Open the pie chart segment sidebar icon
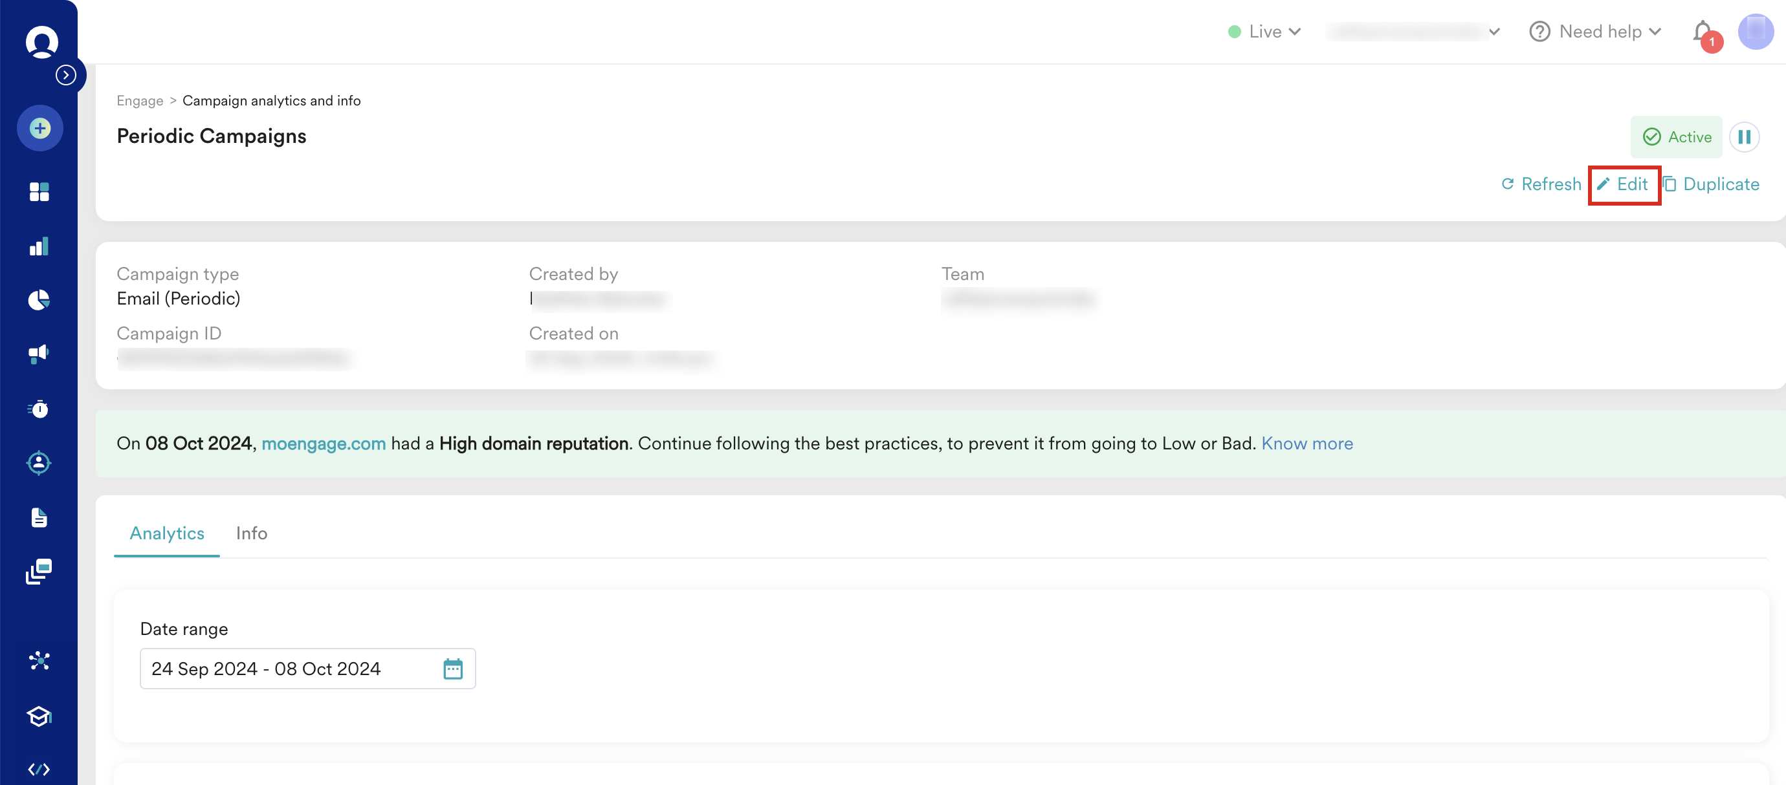Image resolution: width=1786 pixels, height=785 pixels. pyautogui.click(x=39, y=300)
